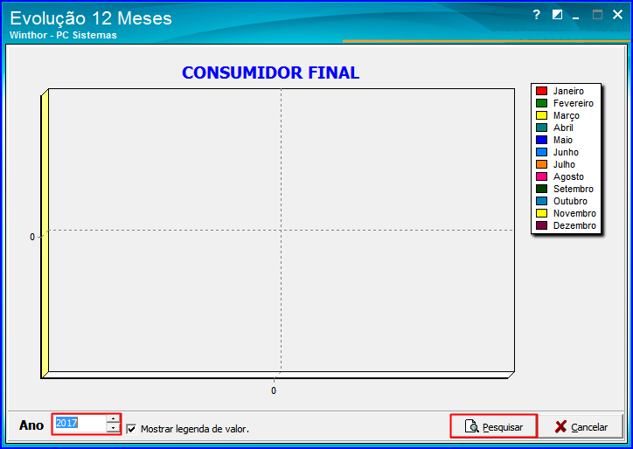633x449 pixels.
Task: Click the maroon Dezembro legend swatch
Action: coord(541,225)
